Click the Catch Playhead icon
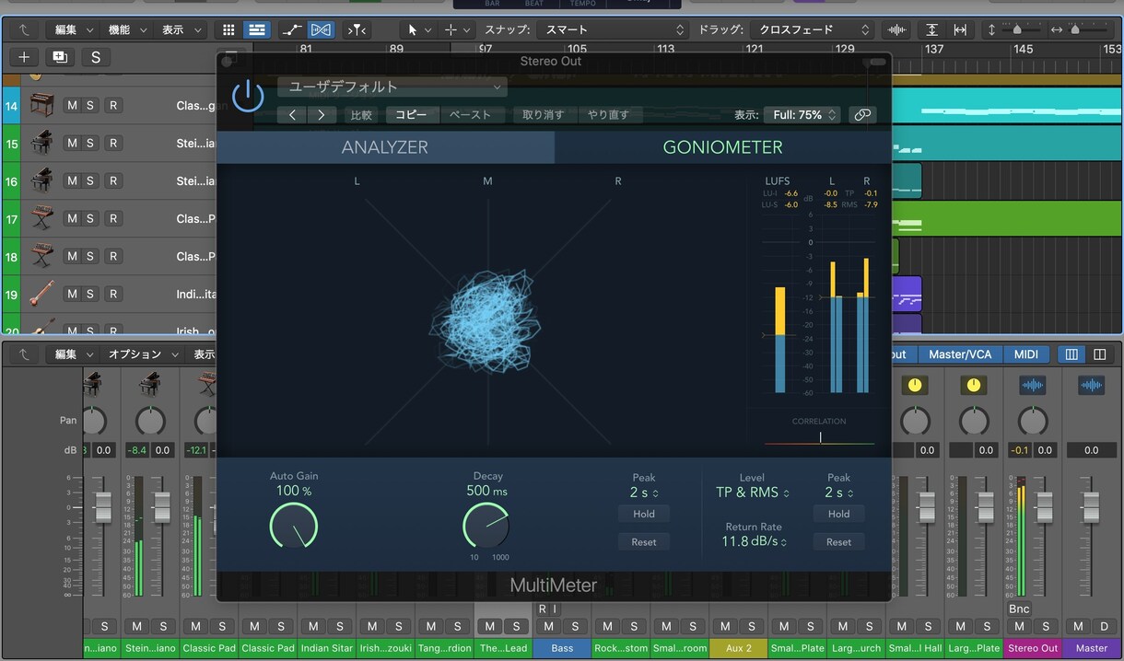 click(x=357, y=30)
